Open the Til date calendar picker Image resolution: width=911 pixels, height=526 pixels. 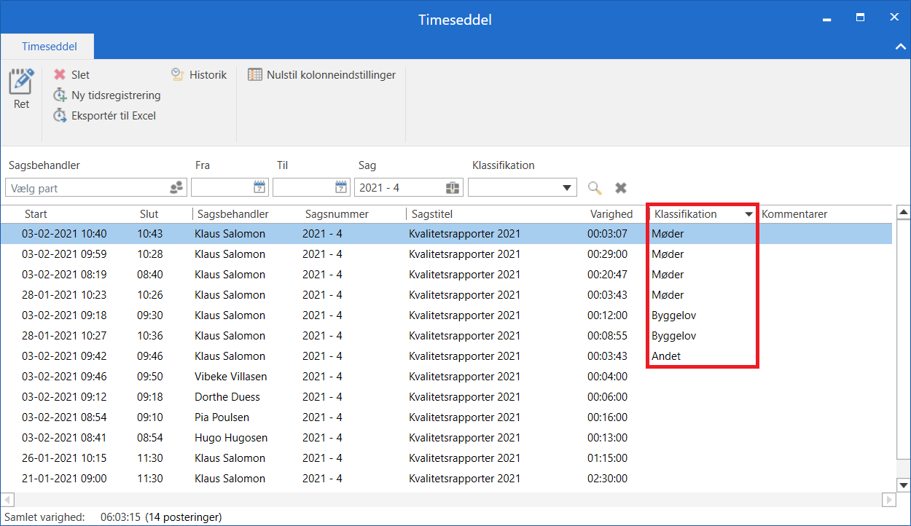(342, 188)
